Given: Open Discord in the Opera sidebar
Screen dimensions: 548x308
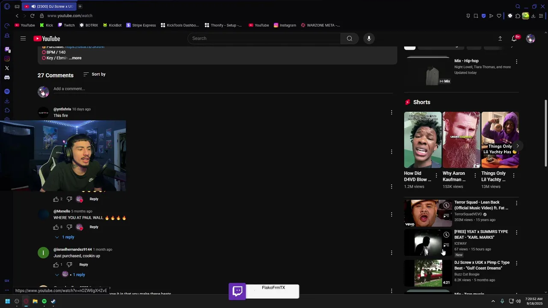Looking at the screenshot, I should click(7, 77).
